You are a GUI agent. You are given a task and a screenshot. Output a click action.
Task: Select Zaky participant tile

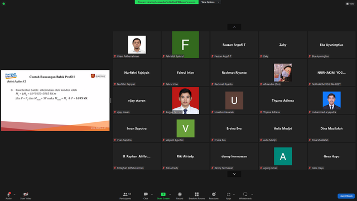283,45
